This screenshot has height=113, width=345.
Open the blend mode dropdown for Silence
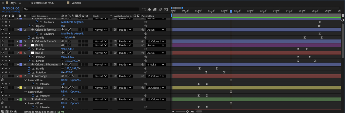click(x=100, y=88)
